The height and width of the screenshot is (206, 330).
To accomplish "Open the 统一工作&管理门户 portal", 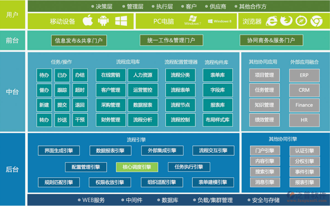I will [x=172, y=40].
